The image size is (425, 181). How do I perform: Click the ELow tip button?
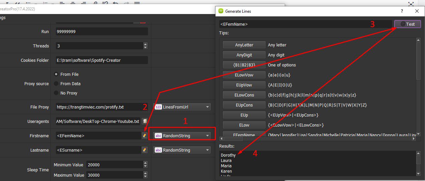tap(244, 125)
